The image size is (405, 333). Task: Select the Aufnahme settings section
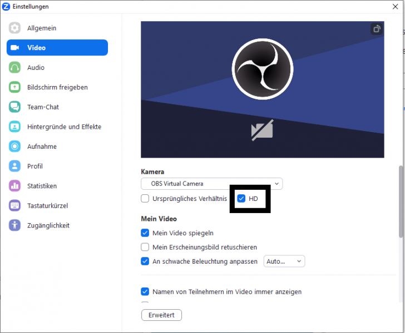57,147
